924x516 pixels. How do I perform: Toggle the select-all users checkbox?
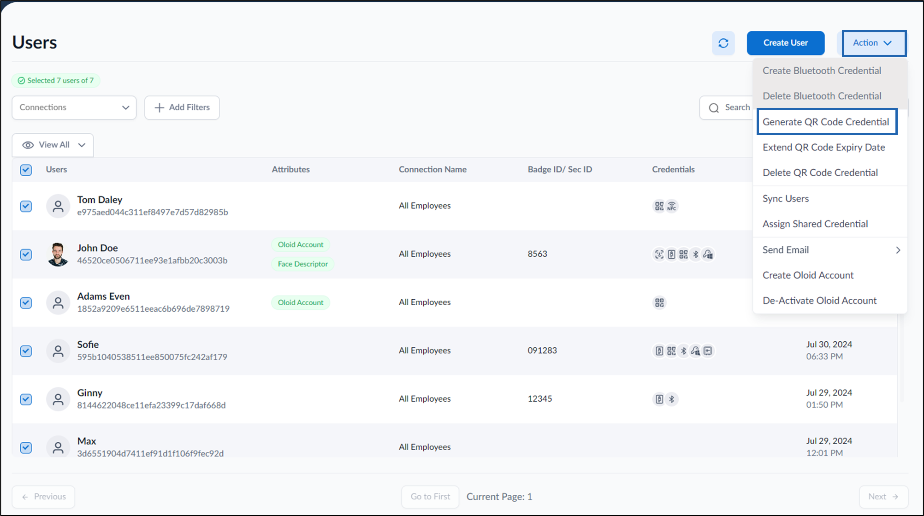coord(26,170)
